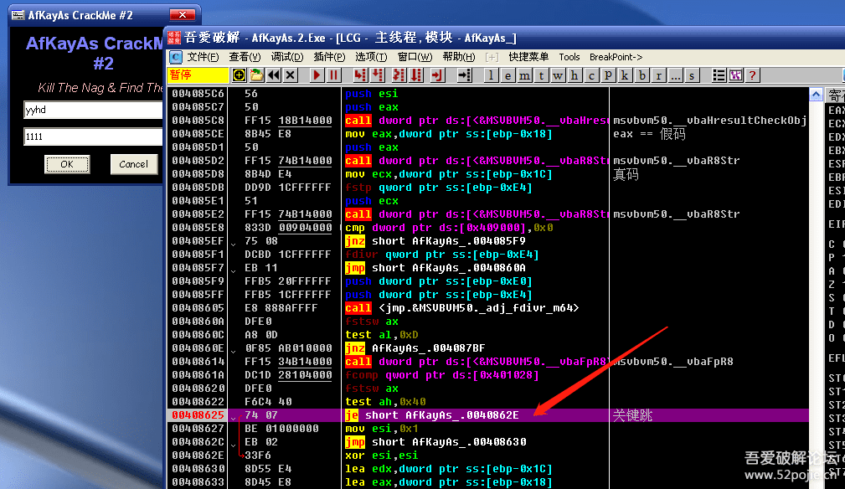The height and width of the screenshot is (489, 845).
Task: Click the Cancel button in CrackMe dialog
Action: click(133, 164)
